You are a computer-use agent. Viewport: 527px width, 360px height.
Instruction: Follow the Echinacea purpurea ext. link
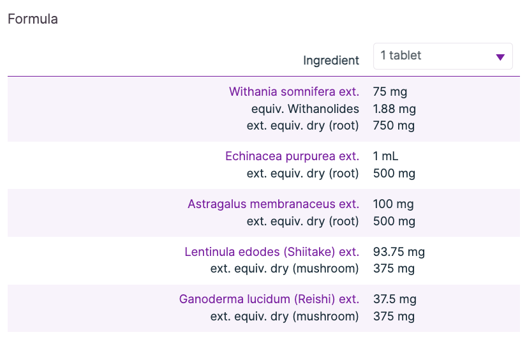pyautogui.click(x=292, y=156)
